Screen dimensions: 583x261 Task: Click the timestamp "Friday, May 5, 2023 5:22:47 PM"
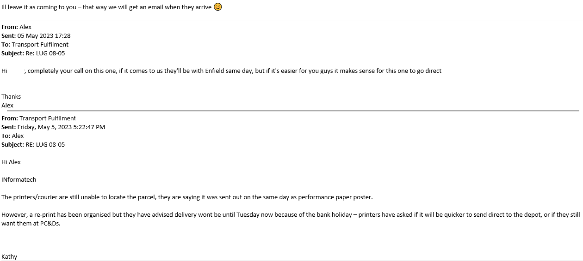pos(61,127)
